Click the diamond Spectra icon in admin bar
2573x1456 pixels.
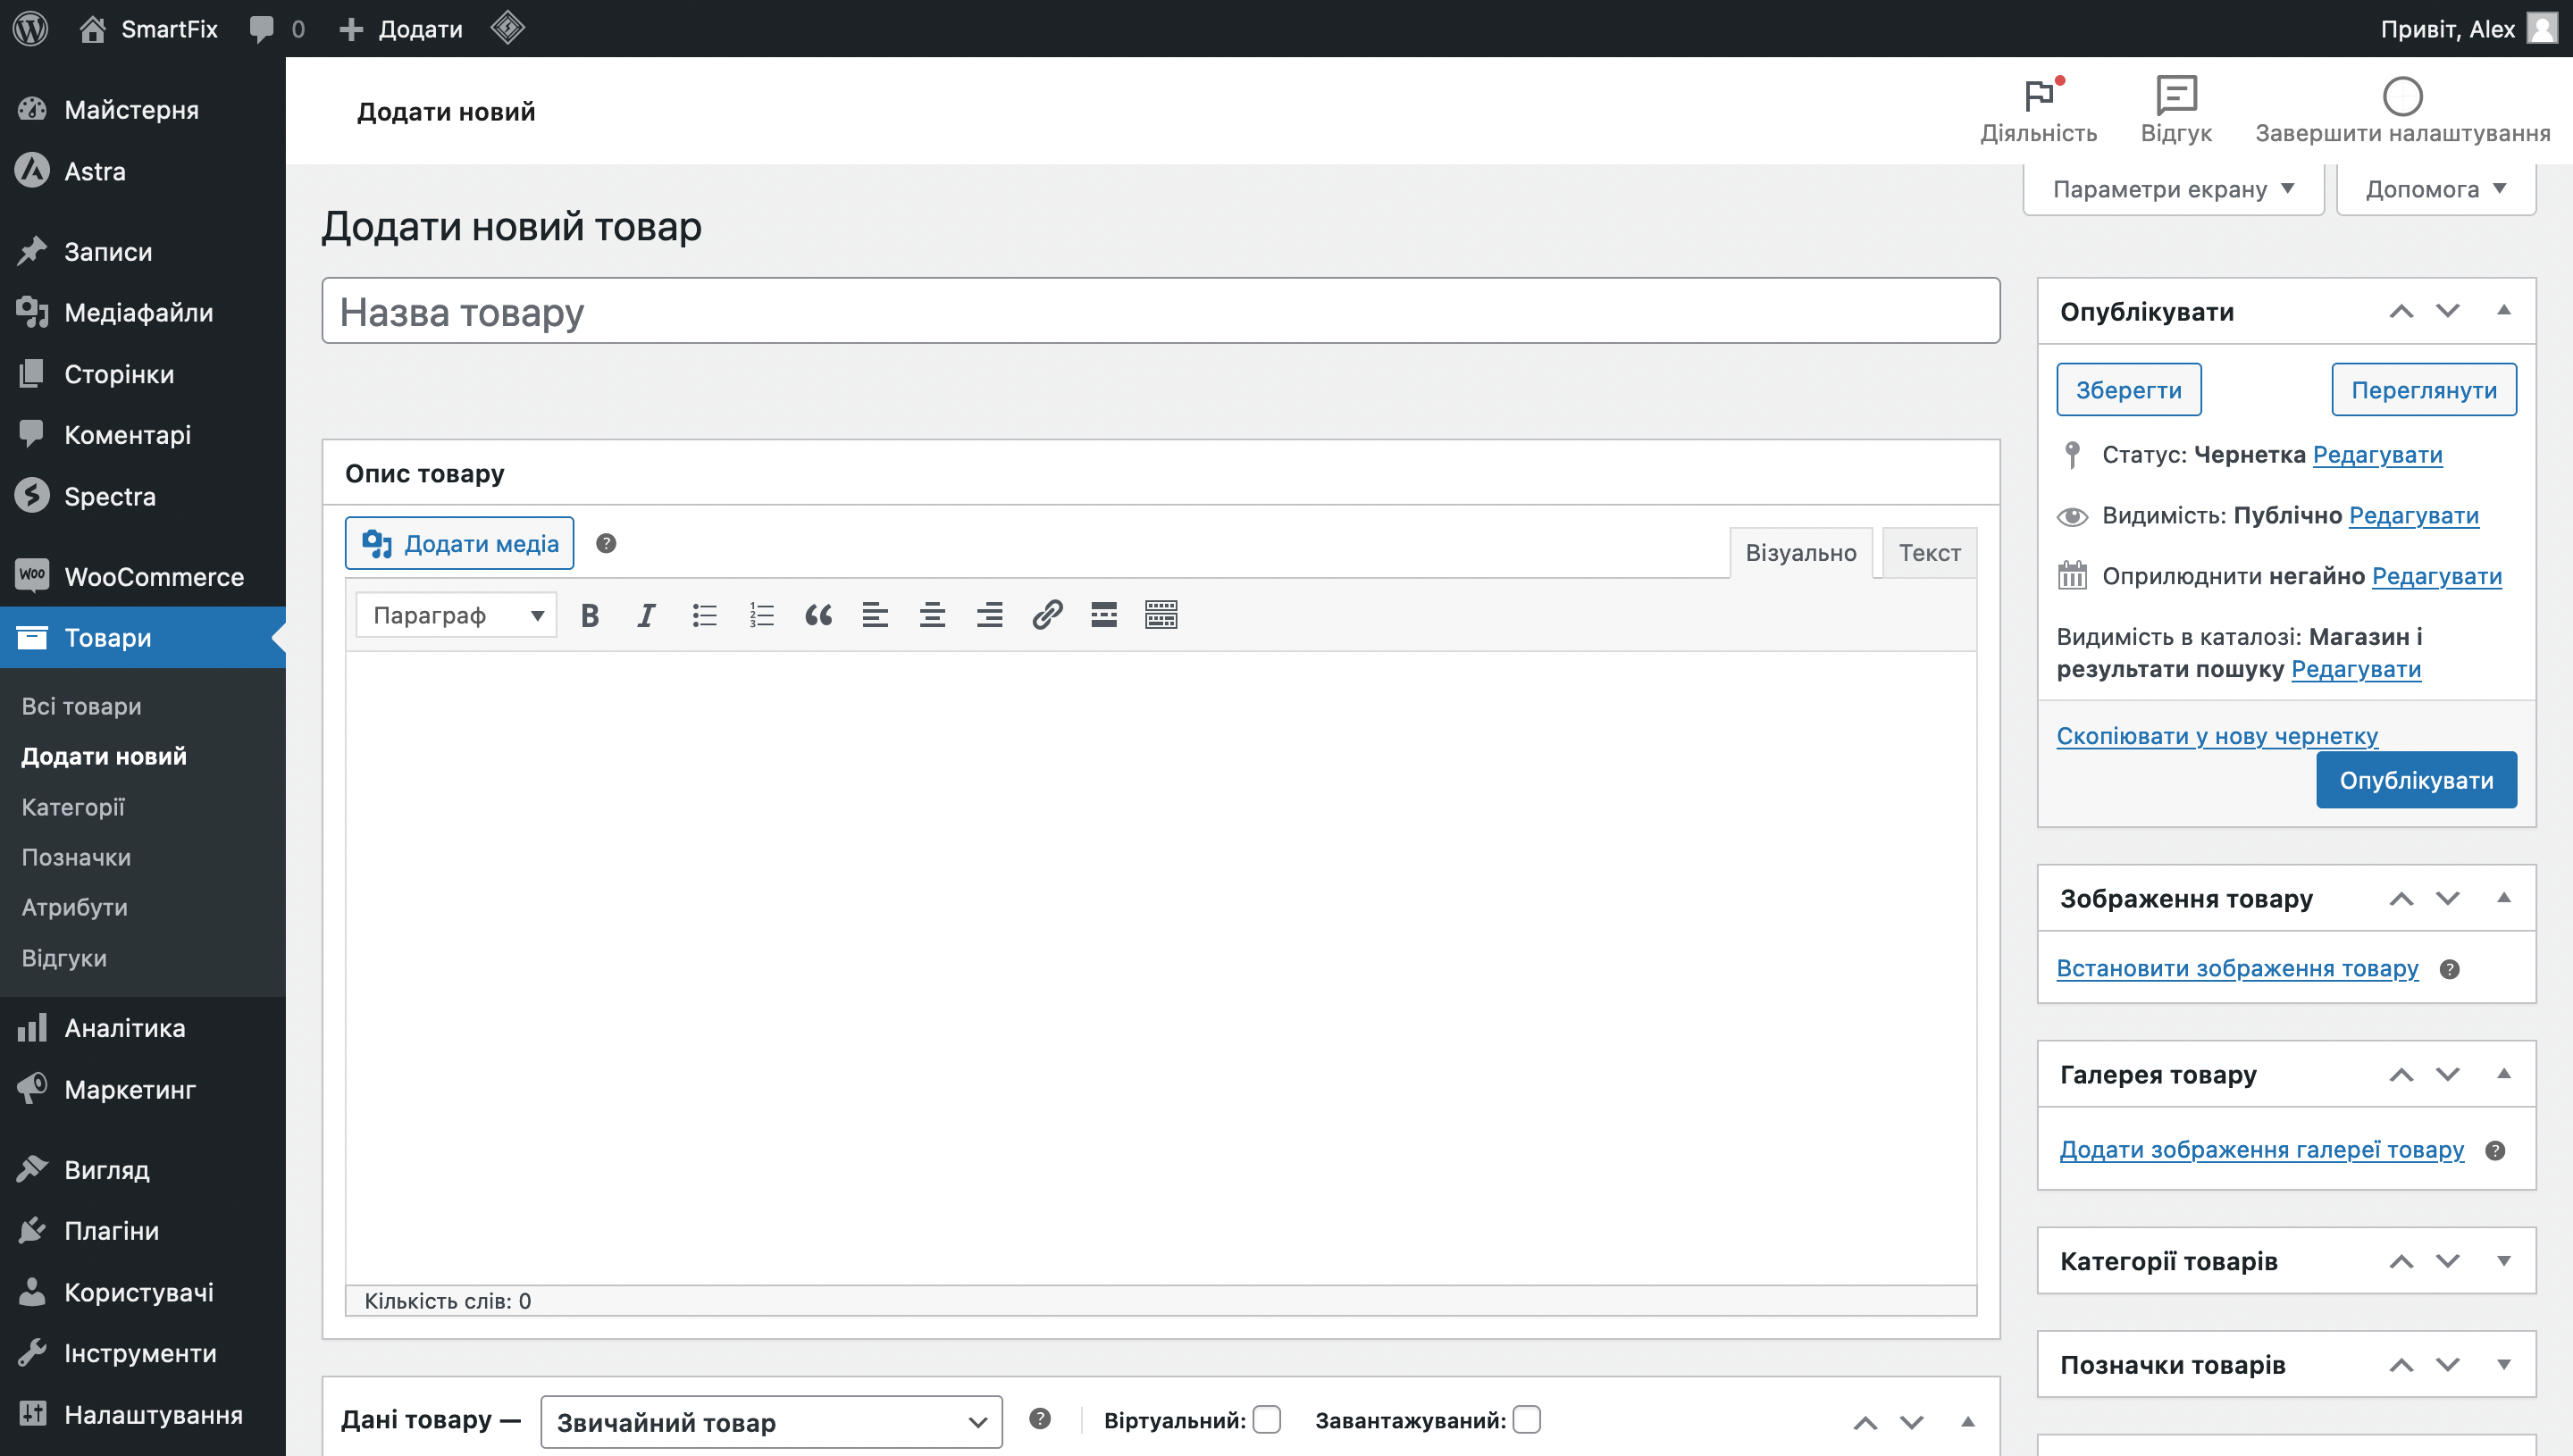(508, 28)
